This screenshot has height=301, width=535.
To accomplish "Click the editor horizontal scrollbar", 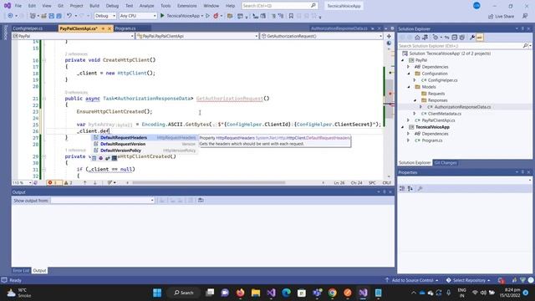I will click(x=208, y=183).
